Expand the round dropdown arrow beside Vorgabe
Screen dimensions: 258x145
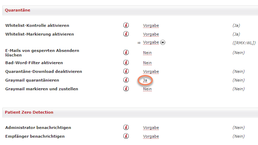(x=163, y=43)
